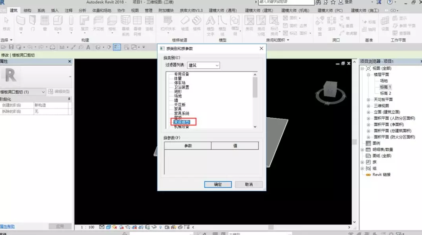Expand the 族 node in project browser
This screenshot has height=235, width=422.
click(x=362, y=162)
